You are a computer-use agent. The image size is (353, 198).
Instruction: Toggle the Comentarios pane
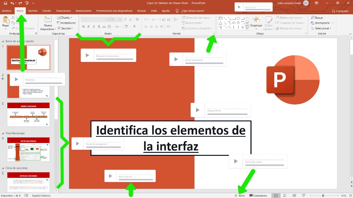258,195
